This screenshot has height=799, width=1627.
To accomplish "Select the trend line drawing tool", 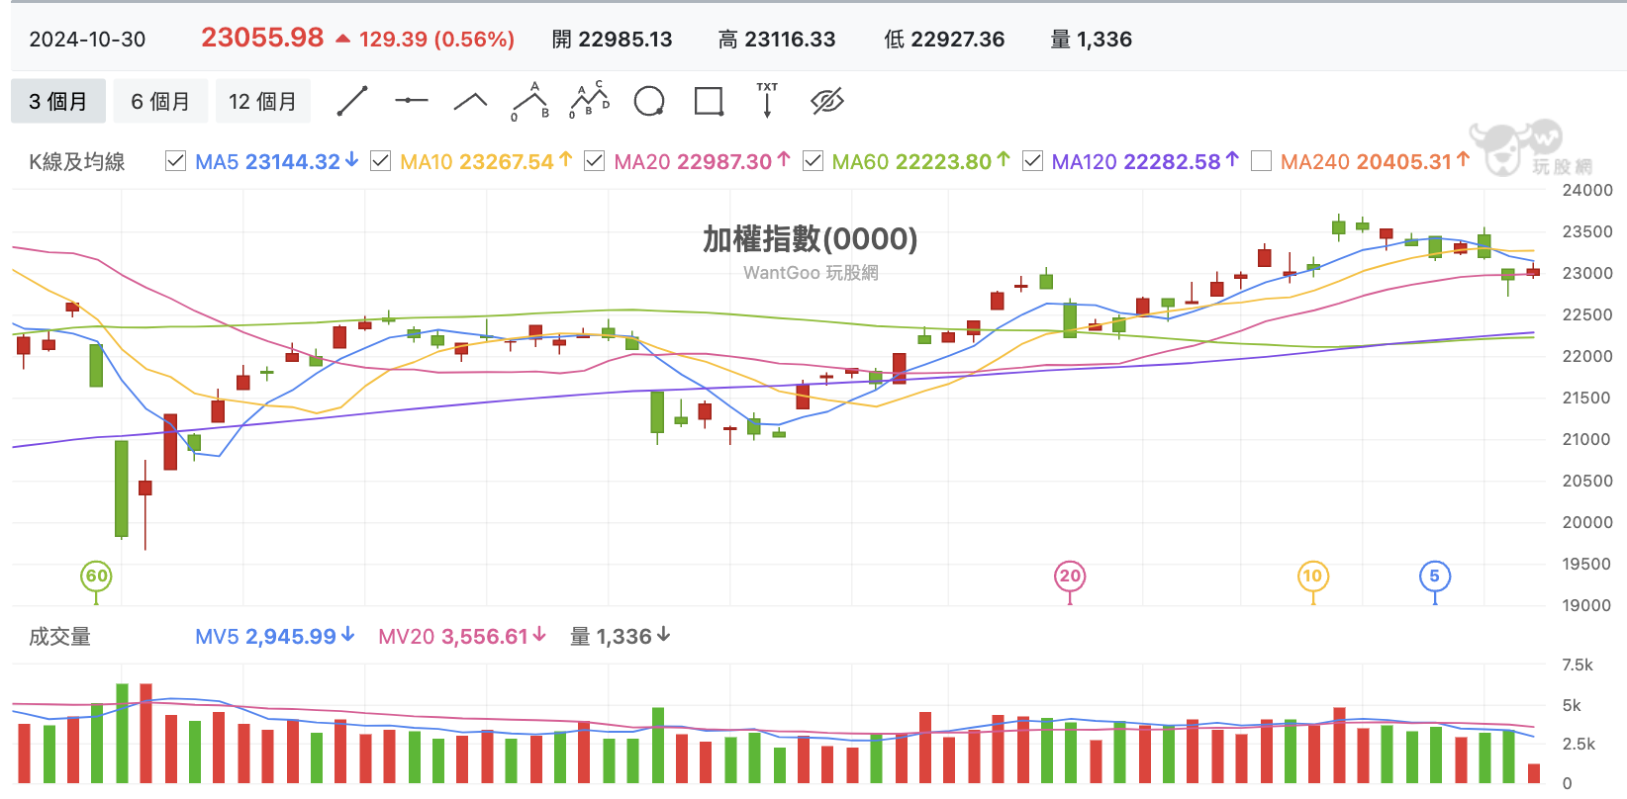I will click(x=352, y=101).
